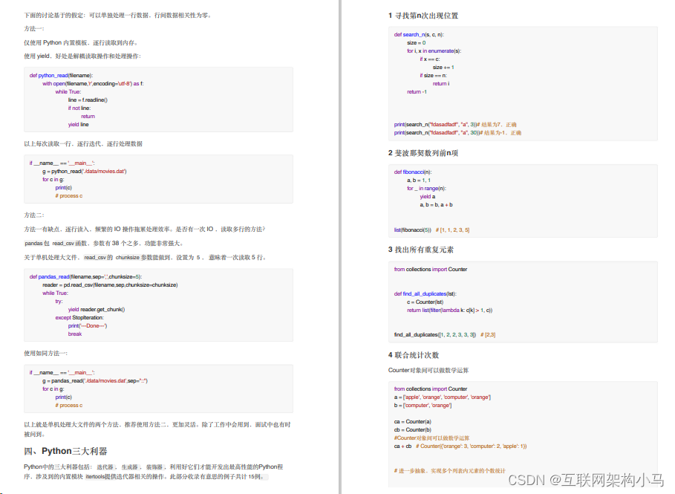Viewport: 675px width, 494px height.
Task: Click the line 'def find_all_duplicates(lst):'
Action: coord(425,293)
